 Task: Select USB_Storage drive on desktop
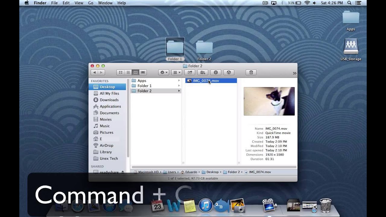pyautogui.click(x=351, y=50)
